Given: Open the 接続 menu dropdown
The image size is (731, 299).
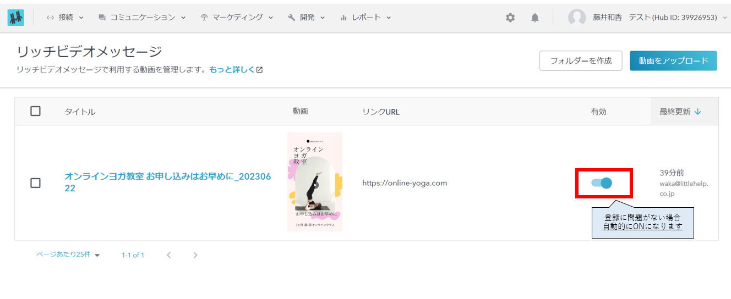Looking at the screenshot, I should pyautogui.click(x=65, y=18).
